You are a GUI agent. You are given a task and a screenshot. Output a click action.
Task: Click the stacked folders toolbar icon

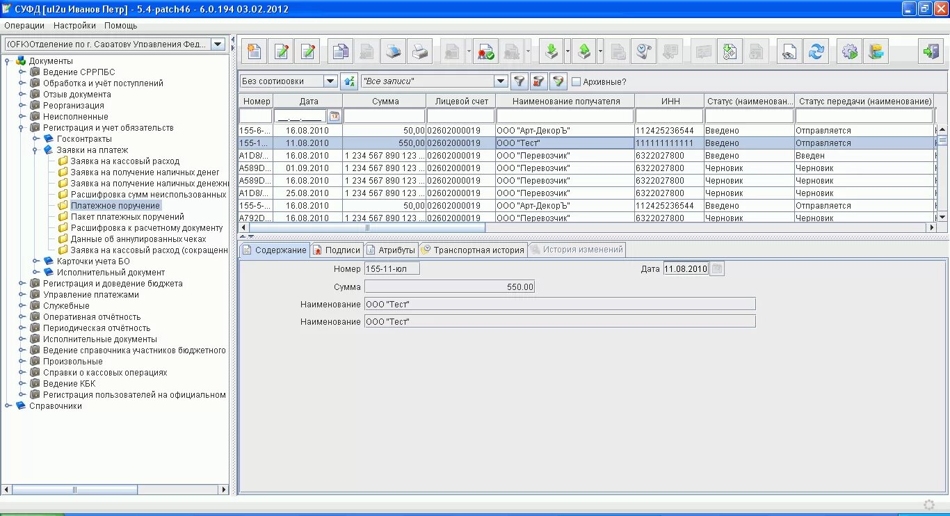(876, 51)
